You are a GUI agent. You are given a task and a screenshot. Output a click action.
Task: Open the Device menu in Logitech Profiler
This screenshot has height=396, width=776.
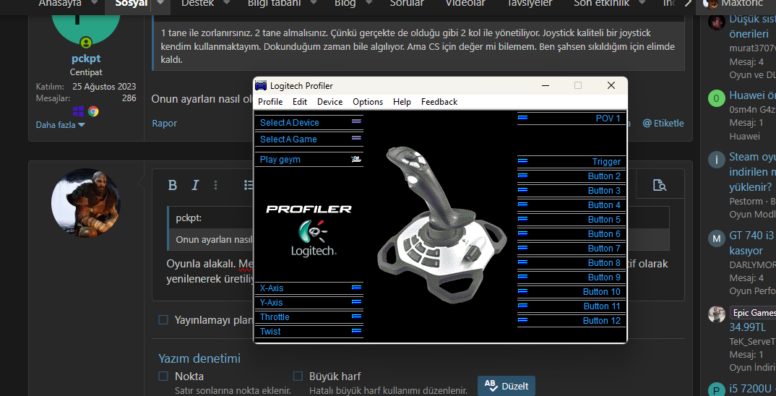click(329, 101)
